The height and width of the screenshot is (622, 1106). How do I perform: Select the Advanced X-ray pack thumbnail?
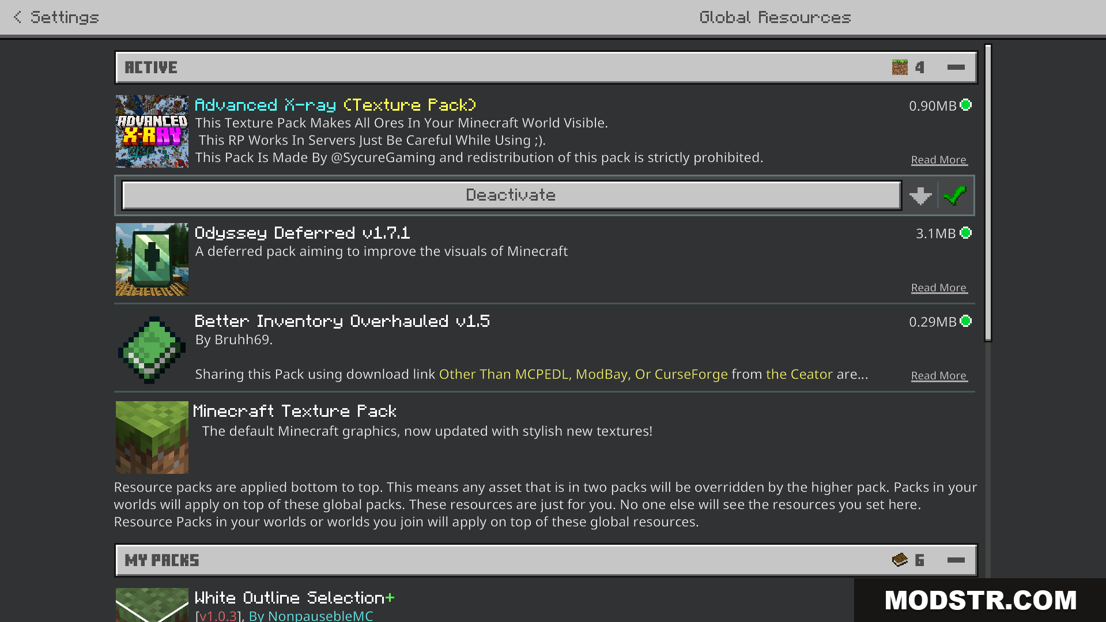(x=152, y=131)
